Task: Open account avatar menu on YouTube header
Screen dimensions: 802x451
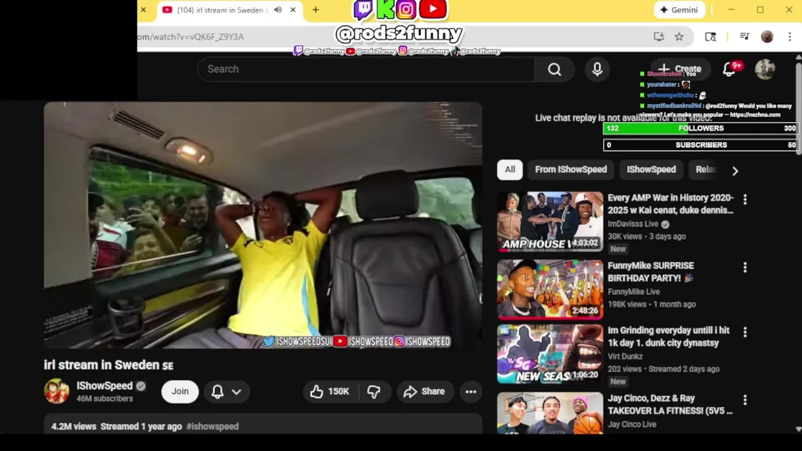Action: tap(765, 69)
